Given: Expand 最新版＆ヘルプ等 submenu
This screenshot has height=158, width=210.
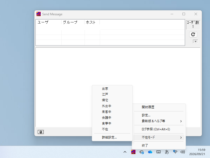Looking at the screenshot, I should (159, 121).
